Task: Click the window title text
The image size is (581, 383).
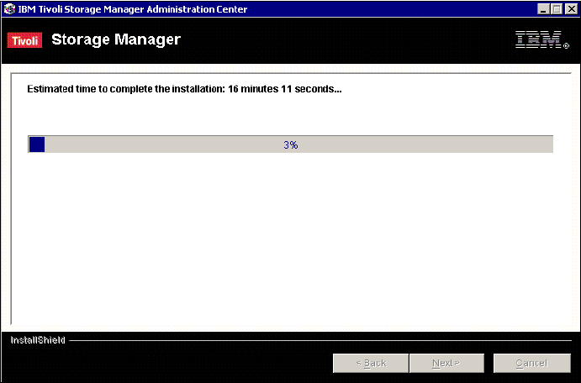Action: click(x=133, y=9)
